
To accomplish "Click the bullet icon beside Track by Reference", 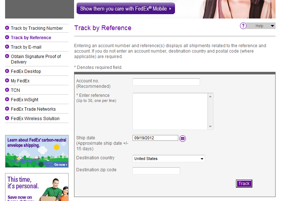I will [7, 37].
